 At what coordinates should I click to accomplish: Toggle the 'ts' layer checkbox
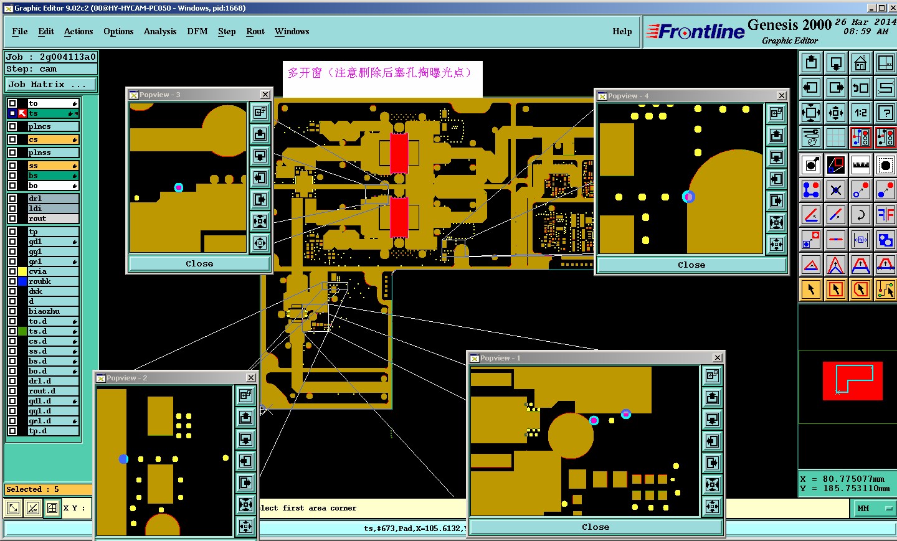coord(12,113)
